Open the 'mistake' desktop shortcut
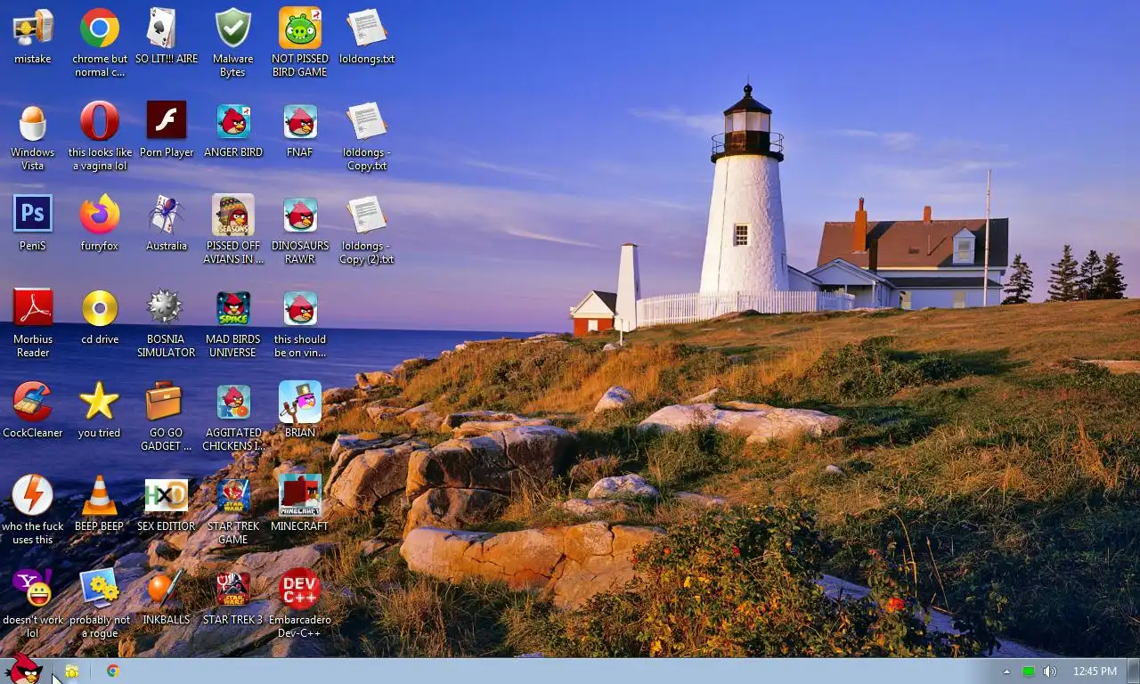The height and width of the screenshot is (684, 1140). tap(33, 37)
